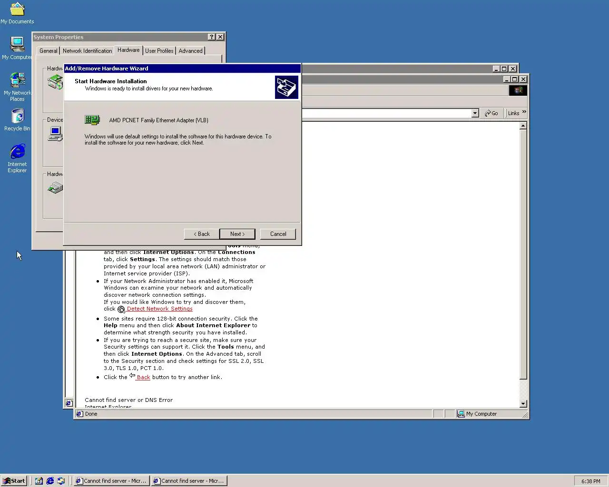Viewport: 609px width, 487px height.
Task: Select Internet Explorer desktop icon
Action: click(x=17, y=158)
